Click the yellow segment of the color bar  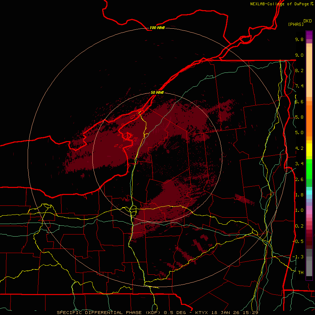click(x=309, y=150)
